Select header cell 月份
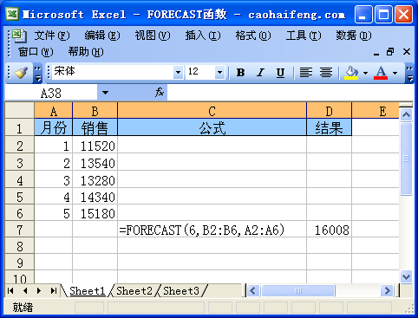This screenshot has height=318, width=418. click(54, 127)
